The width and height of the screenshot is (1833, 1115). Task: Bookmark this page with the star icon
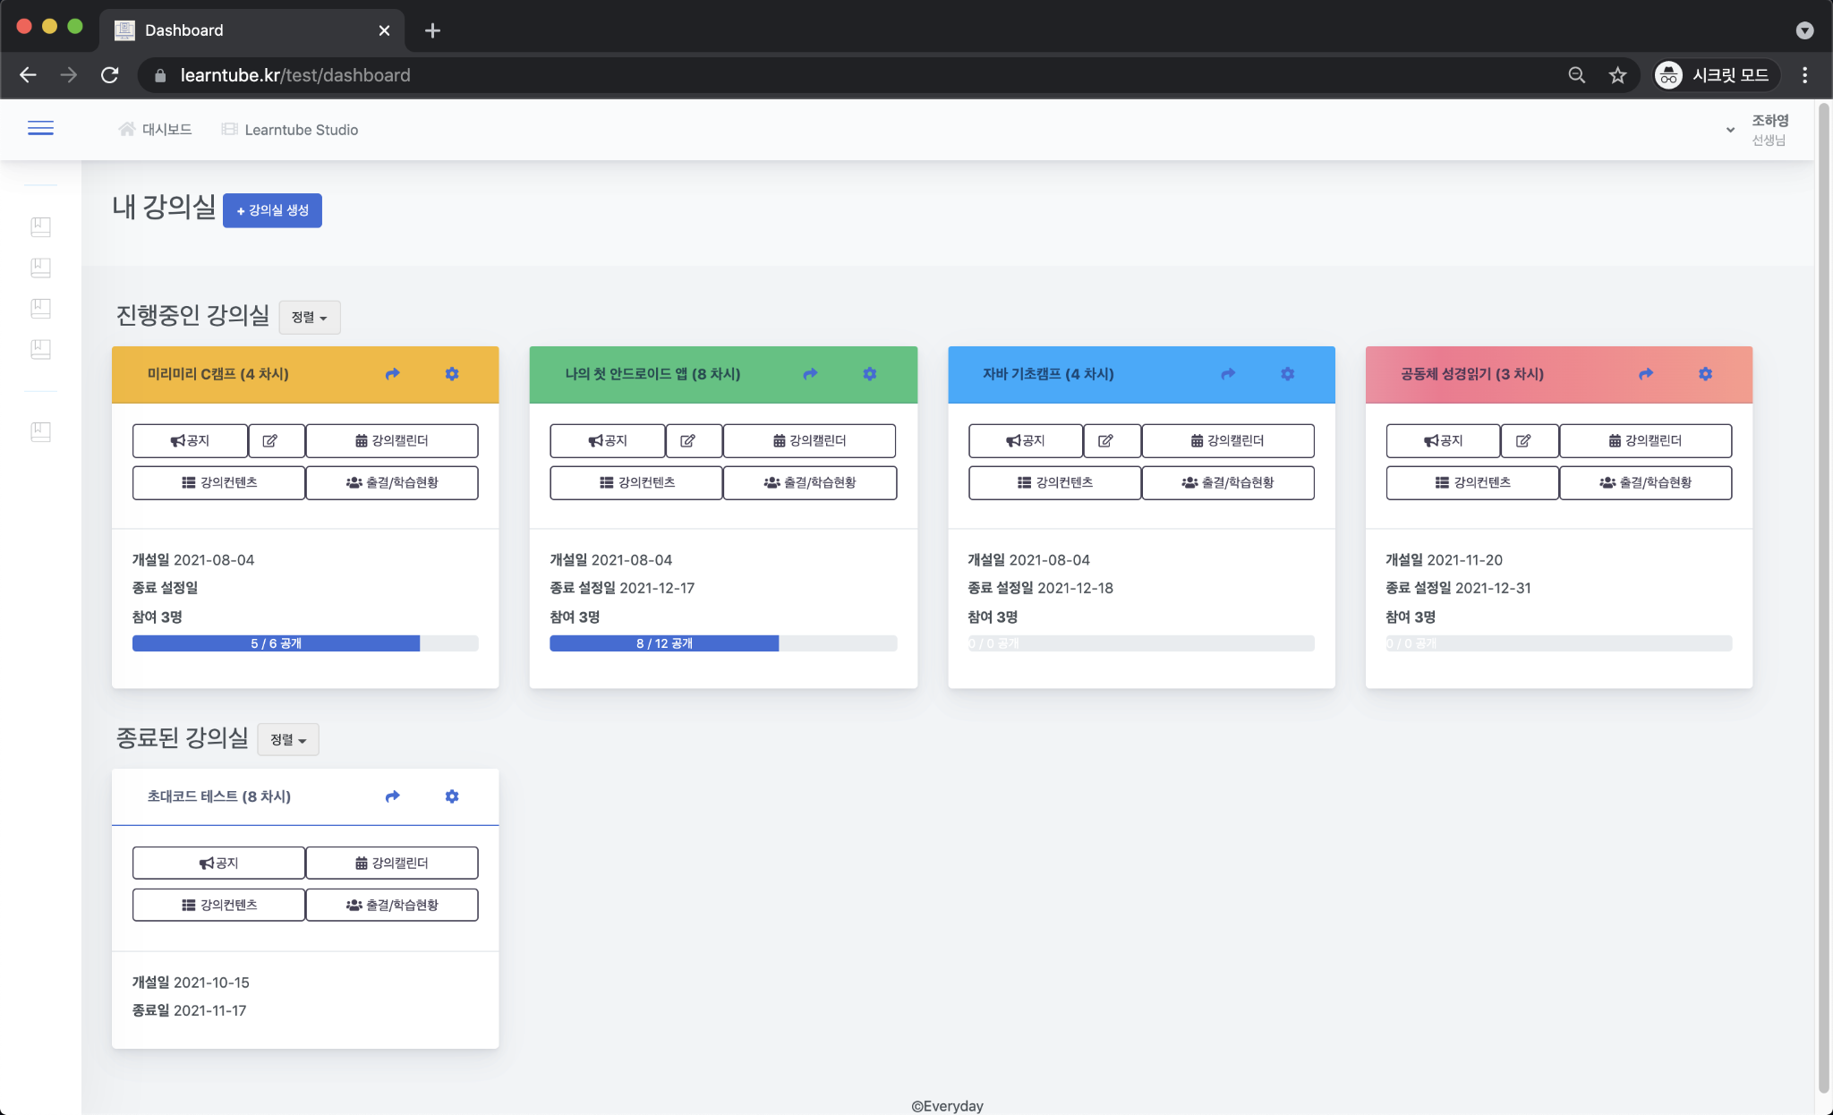tap(1616, 75)
